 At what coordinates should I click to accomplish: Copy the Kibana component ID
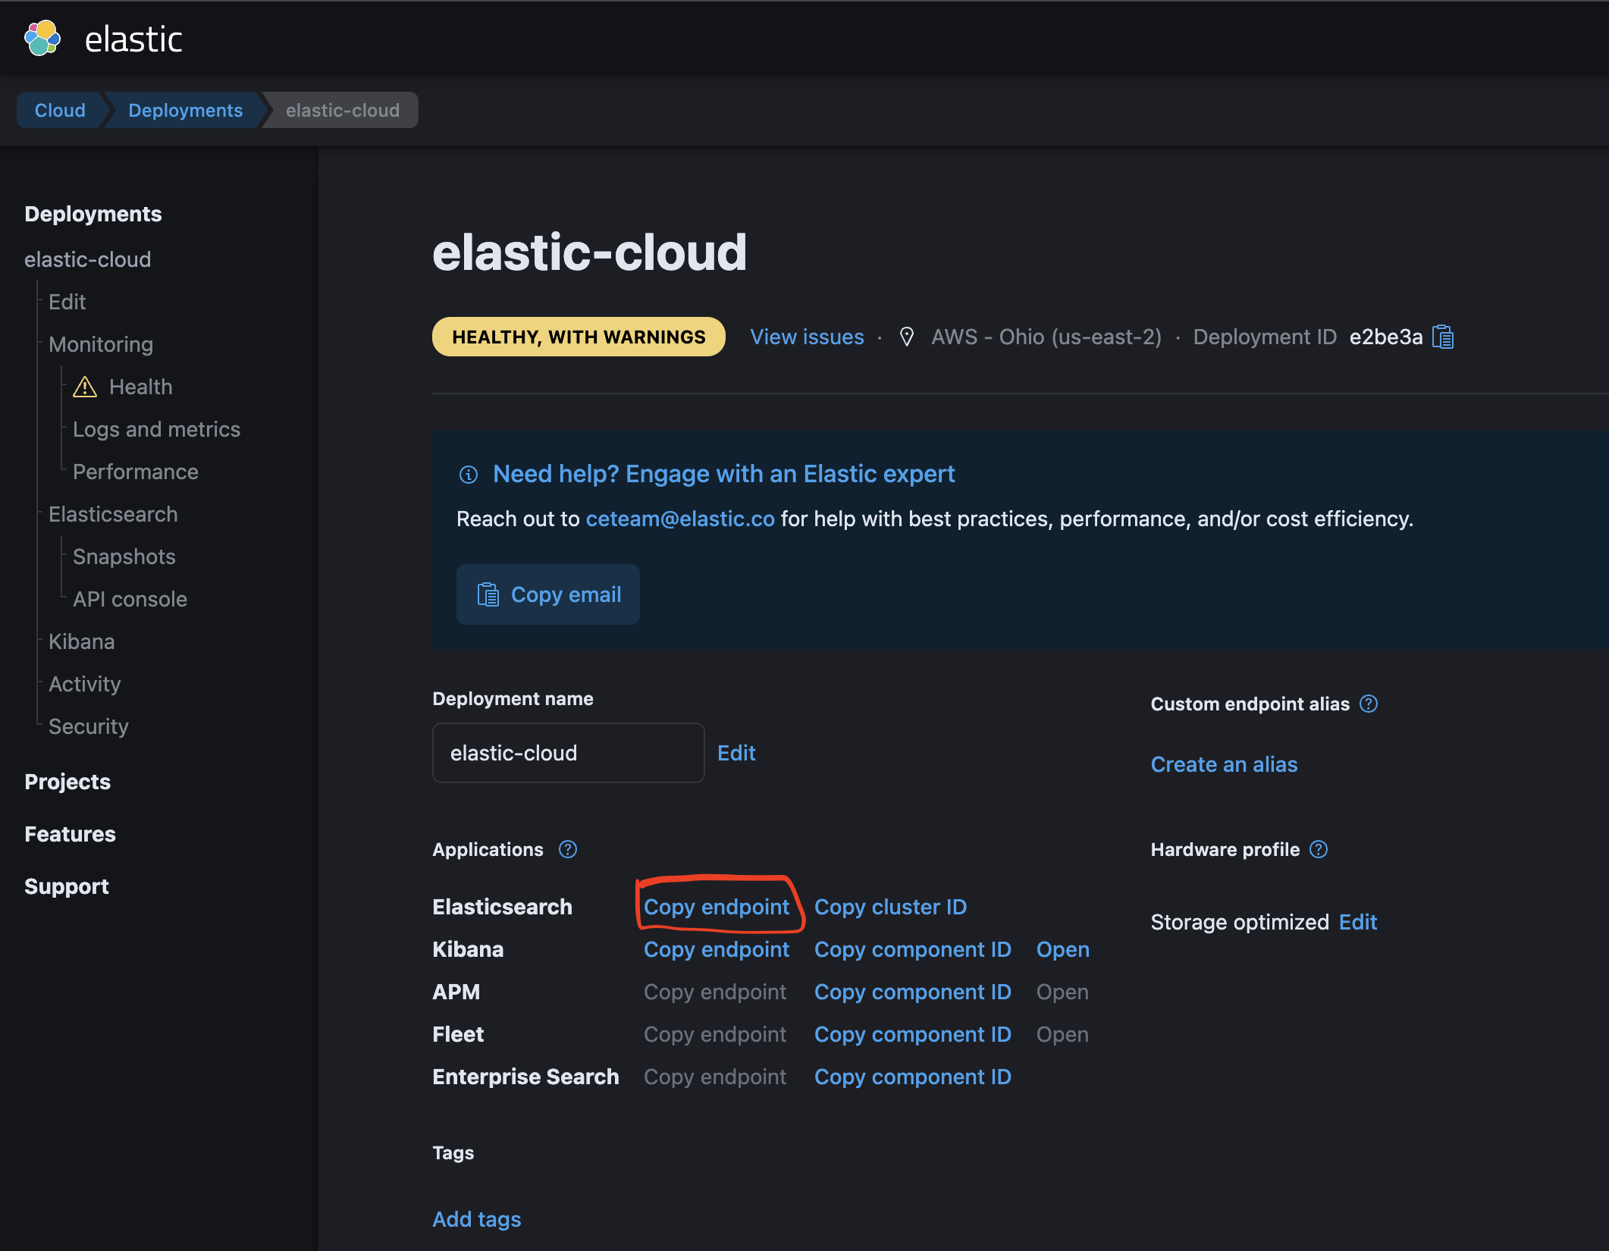click(x=913, y=949)
